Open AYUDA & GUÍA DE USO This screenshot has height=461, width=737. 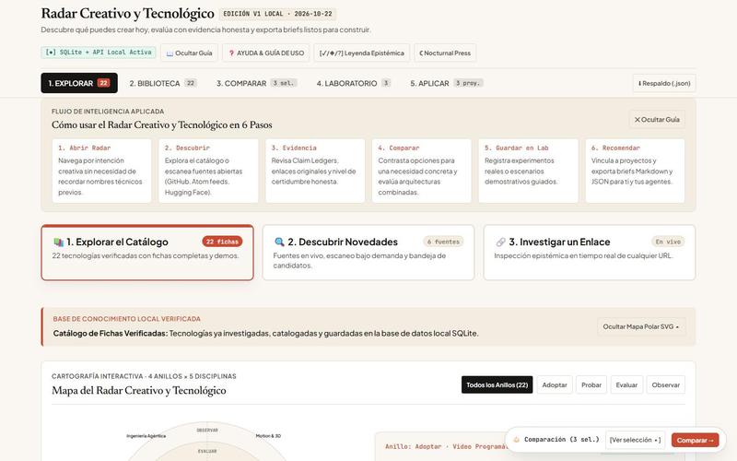click(266, 53)
